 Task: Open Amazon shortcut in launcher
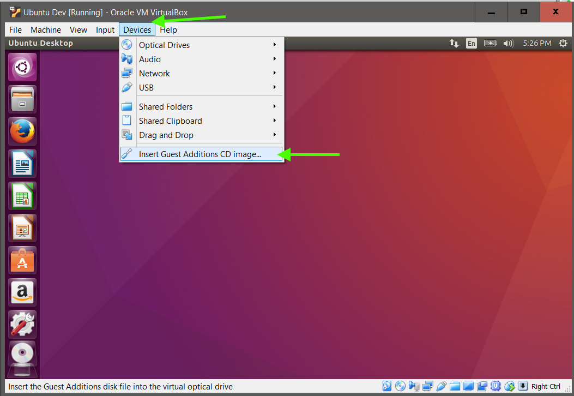click(22, 293)
